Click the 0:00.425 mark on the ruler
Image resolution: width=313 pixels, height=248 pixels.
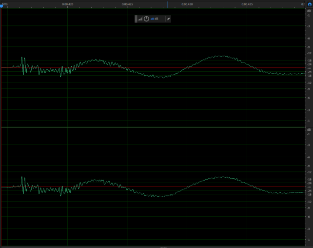click(127, 4)
